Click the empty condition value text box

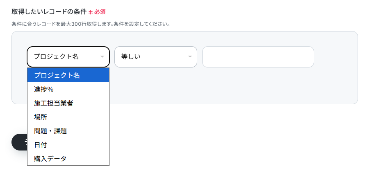258,57
